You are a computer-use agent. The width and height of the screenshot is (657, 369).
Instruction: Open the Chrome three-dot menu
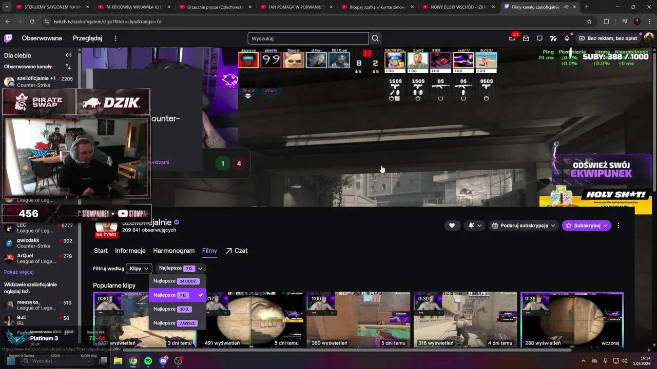coord(649,22)
